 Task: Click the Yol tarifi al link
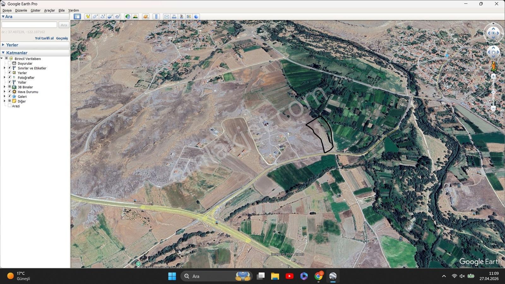click(x=44, y=38)
